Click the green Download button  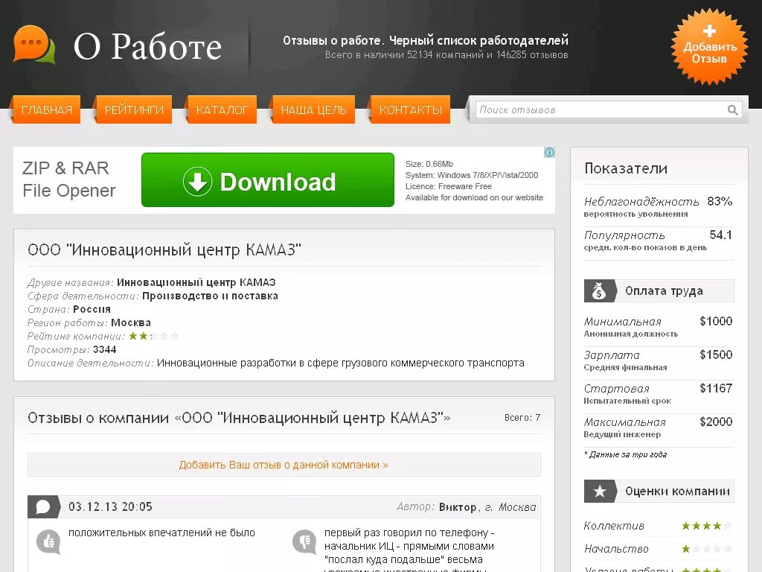[268, 180]
